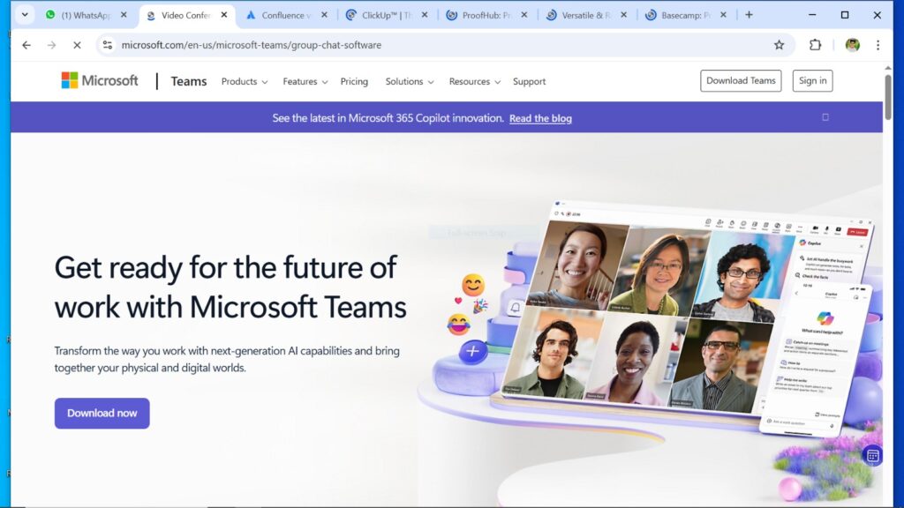904x508 pixels.
Task: Expand the Features menu
Action: click(305, 81)
